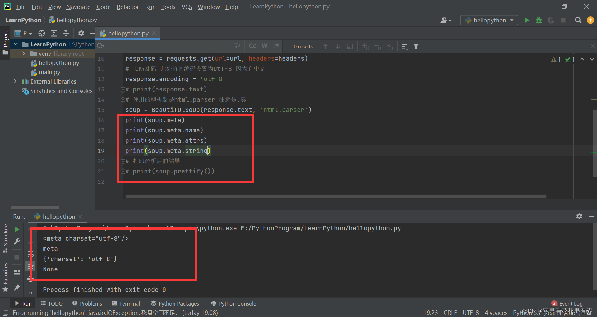Add selection for next occurrence icon
This screenshot has width=597, height=317.
coord(365,46)
